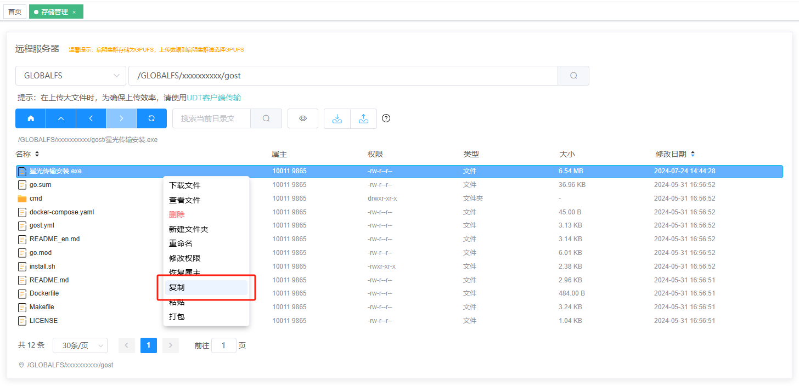This screenshot has height=386, width=799.
Task: Go to home directory with house icon
Action: pos(31,118)
